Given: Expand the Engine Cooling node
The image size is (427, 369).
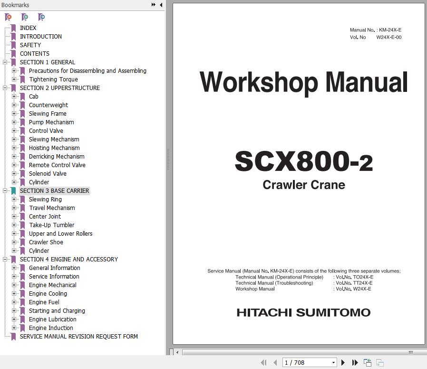Looking at the screenshot, I should point(14,293).
